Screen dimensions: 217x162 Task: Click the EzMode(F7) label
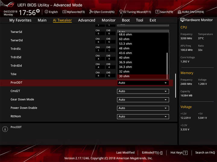click(149, 153)
